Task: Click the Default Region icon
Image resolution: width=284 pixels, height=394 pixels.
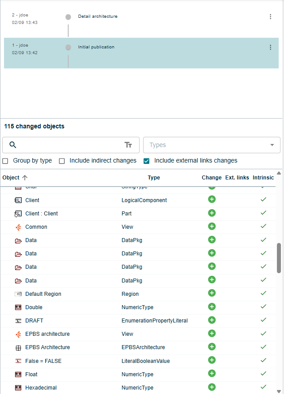Action: (18, 294)
